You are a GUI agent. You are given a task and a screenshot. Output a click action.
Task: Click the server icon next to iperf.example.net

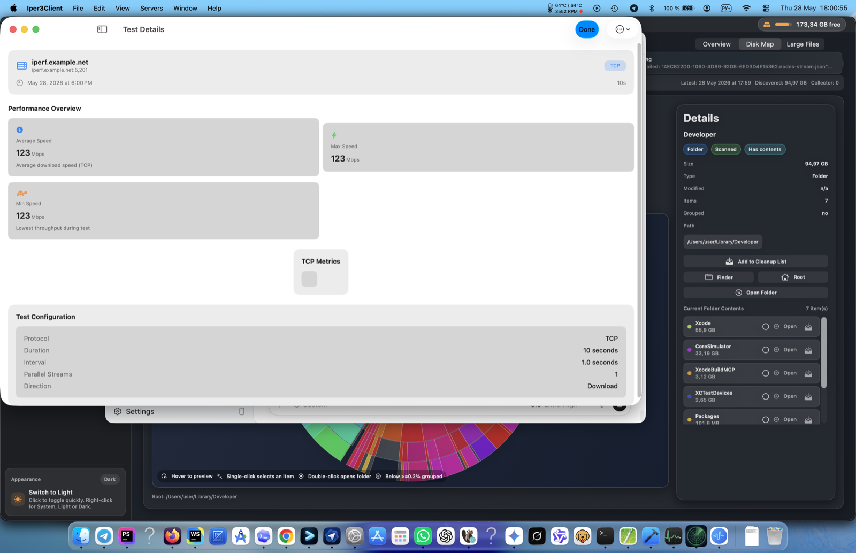22,65
